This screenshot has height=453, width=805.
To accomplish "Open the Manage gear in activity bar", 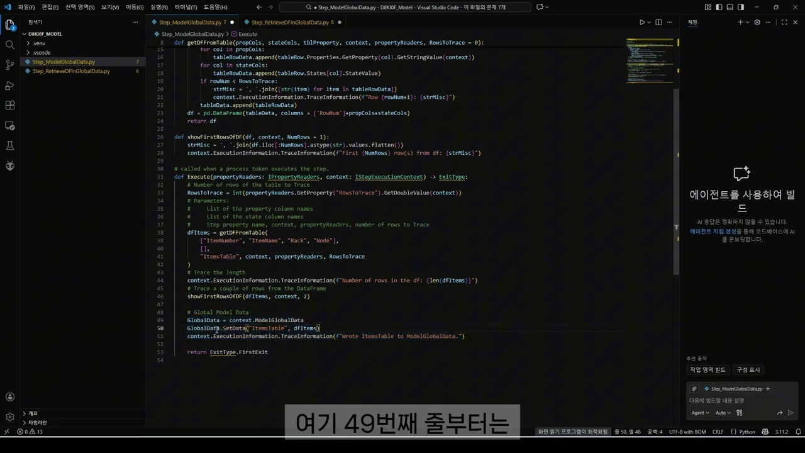I will pos(9,417).
